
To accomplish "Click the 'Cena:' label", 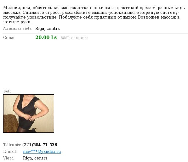I will click(9, 38).
